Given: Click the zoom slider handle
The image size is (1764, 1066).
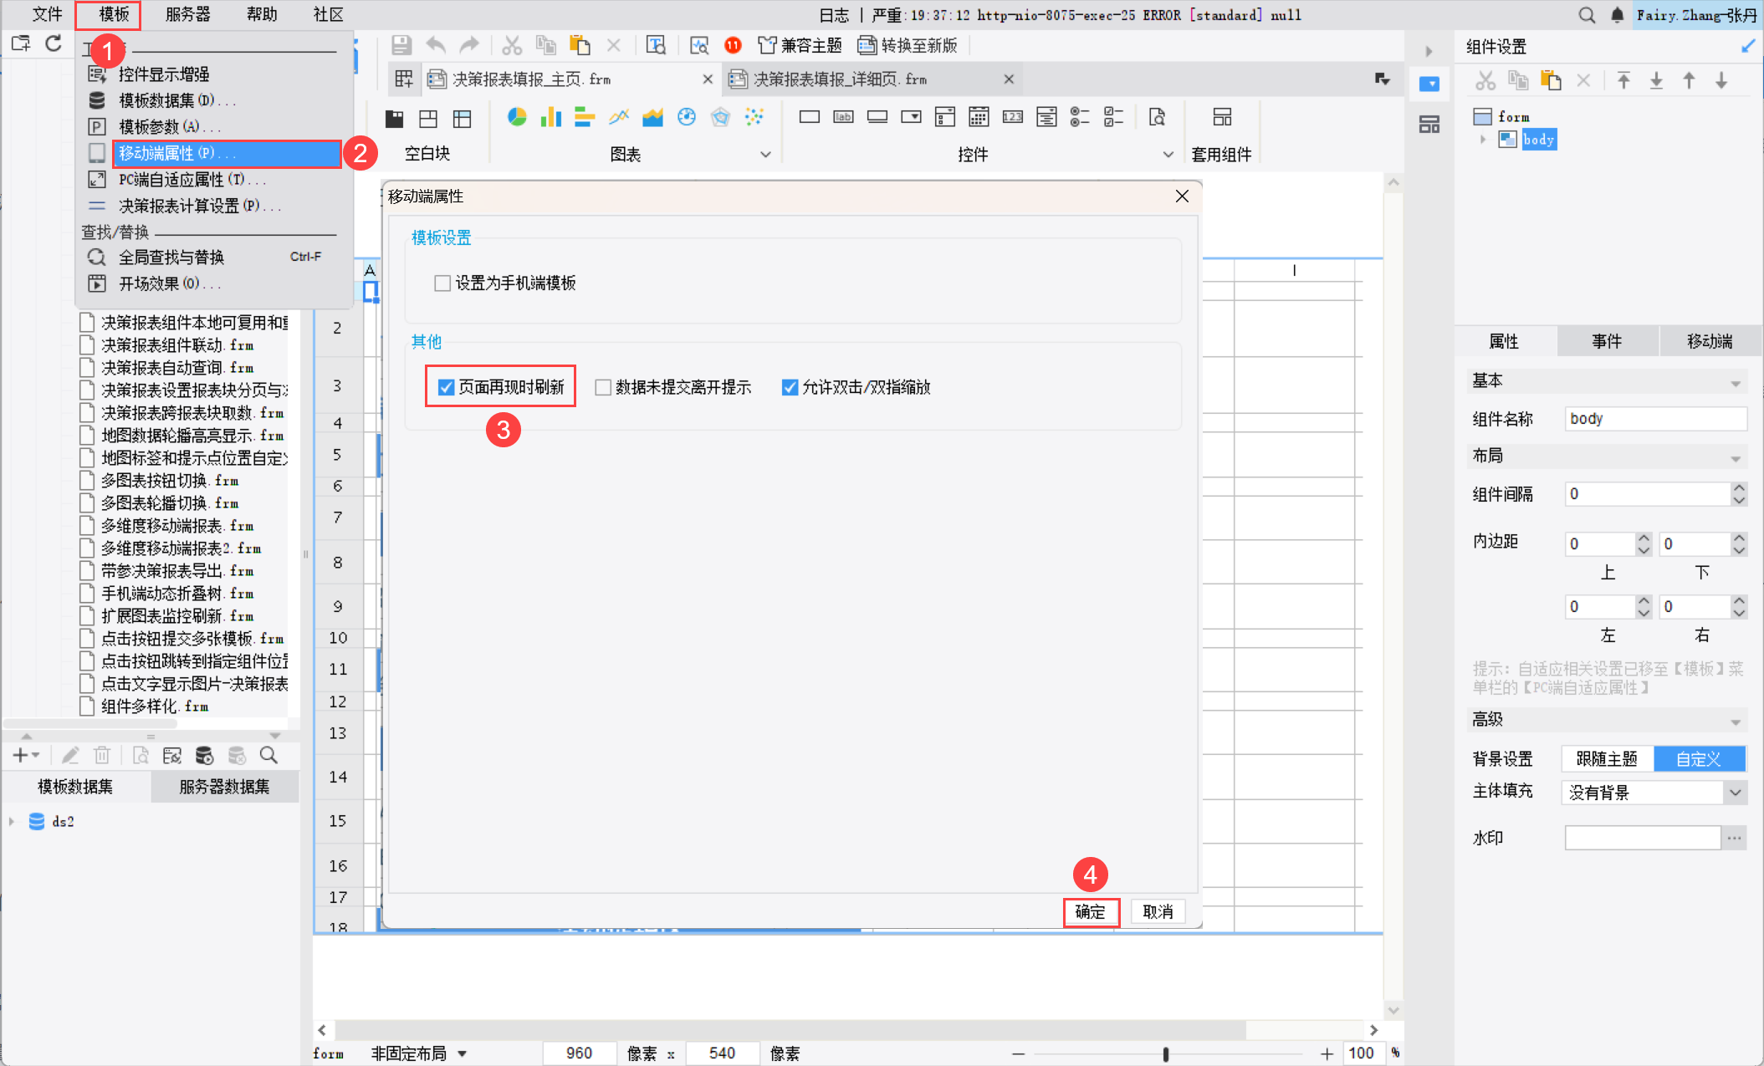Looking at the screenshot, I should (x=1165, y=1053).
